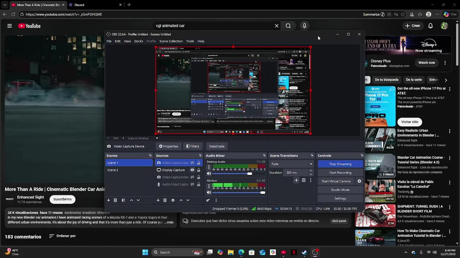Click Deactivate button for Video Capture Device
460x258 pixels.
(x=217, y=146)
